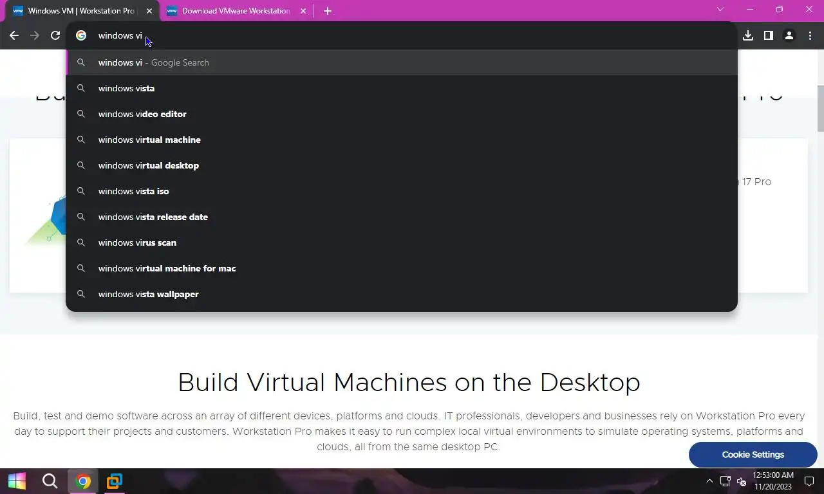824x494 pixels.
Task: Click search icon beside 'windows virus scan'
Action: tap(81, 242)
